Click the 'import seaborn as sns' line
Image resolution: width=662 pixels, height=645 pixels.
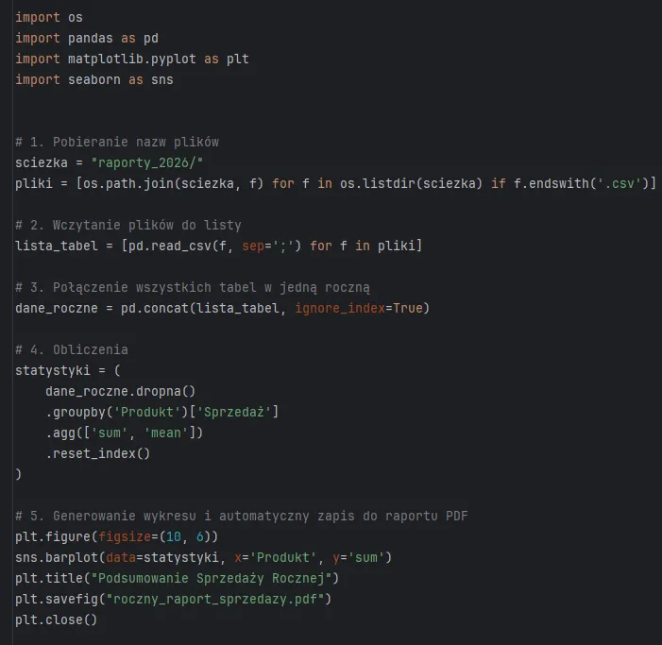(x=94, y=79)
